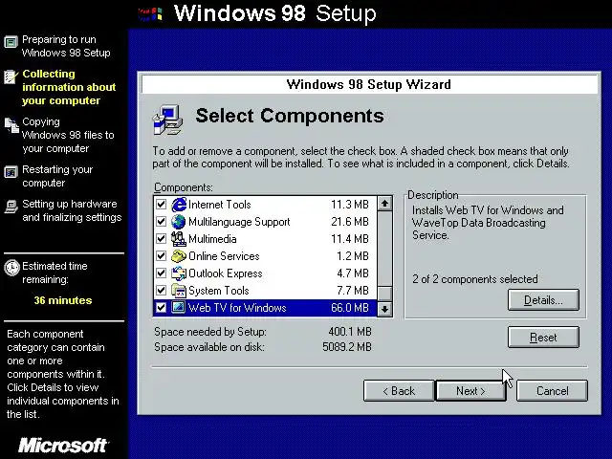Image resolution: width=612 pixels, height=459 pixels.
Task: Uncheck the Multilanguage Support checkbox
Action: tap(161, 222)
